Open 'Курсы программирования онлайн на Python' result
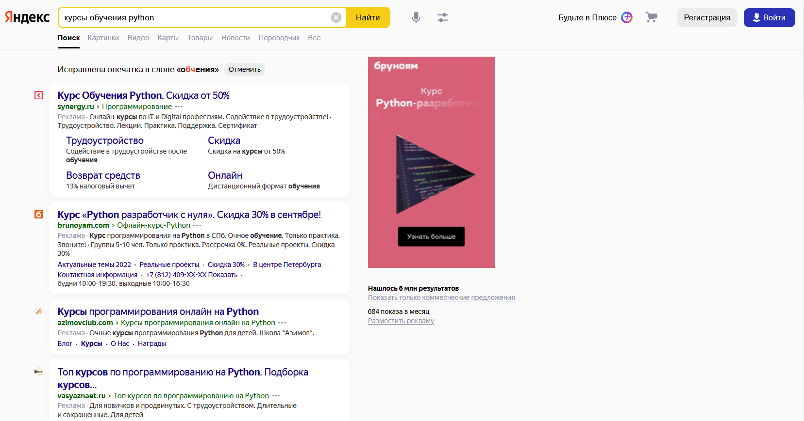This screenshot has height=421, width=804. (158, 312)
